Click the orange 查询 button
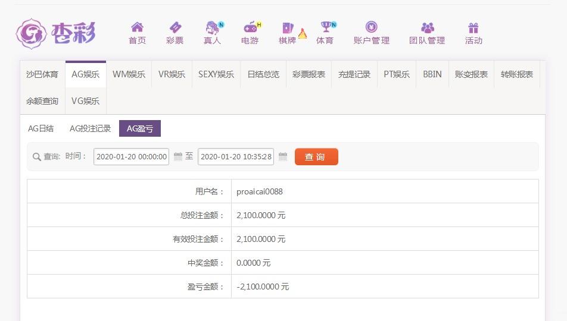This screenshot has width=567, height=321. tap(316, 157)
